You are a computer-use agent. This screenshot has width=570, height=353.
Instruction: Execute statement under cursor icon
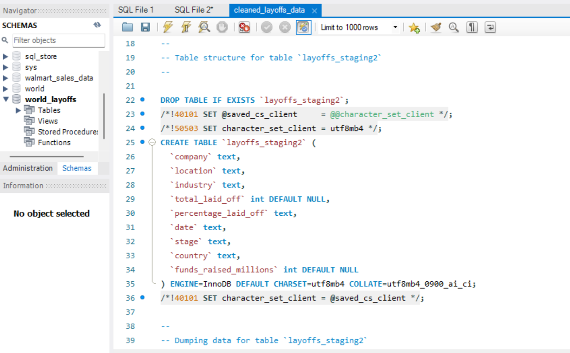pyautogui.click(x=186, y=27)
